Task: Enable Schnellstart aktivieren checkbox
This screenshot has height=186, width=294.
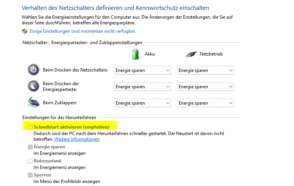Action: point(30,127)
